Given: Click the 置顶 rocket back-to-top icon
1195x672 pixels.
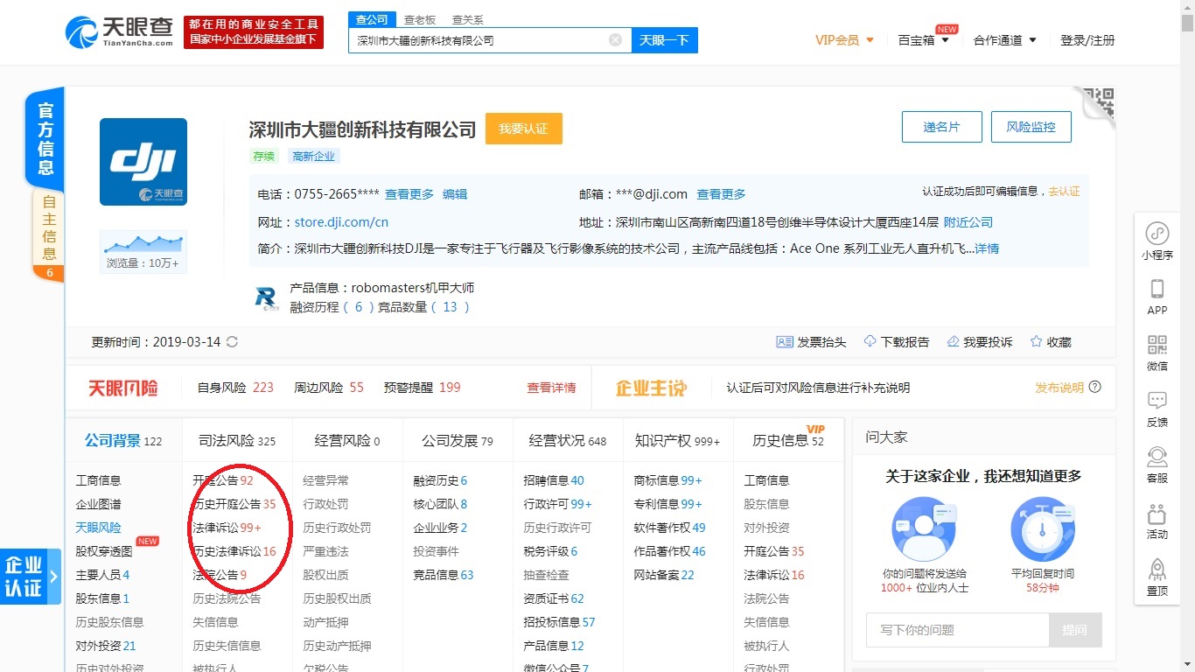Looking at the screenshot, I should (1157, 577).
